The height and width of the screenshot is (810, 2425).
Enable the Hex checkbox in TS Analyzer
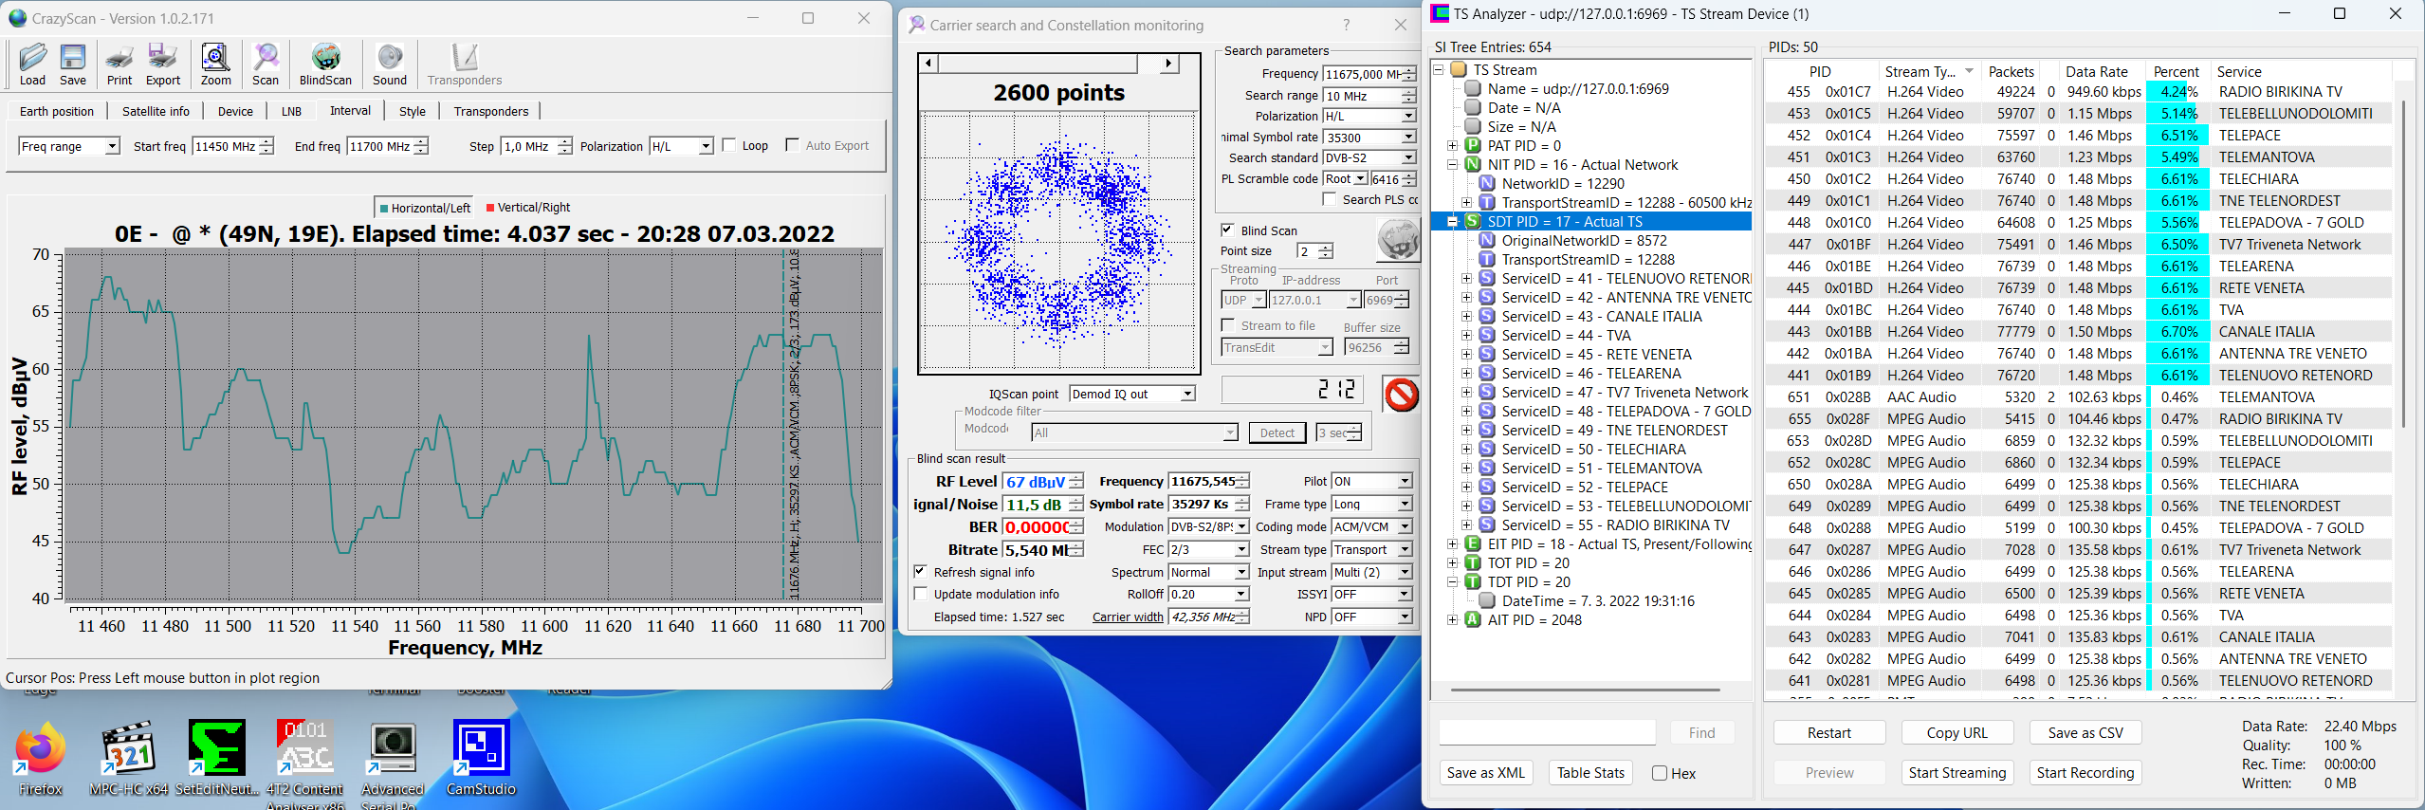[1660, 773]
